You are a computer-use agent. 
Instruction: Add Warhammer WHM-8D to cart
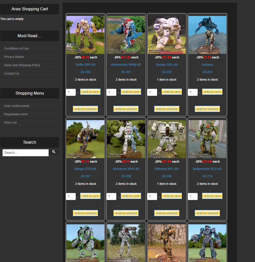tap(131, 92)
